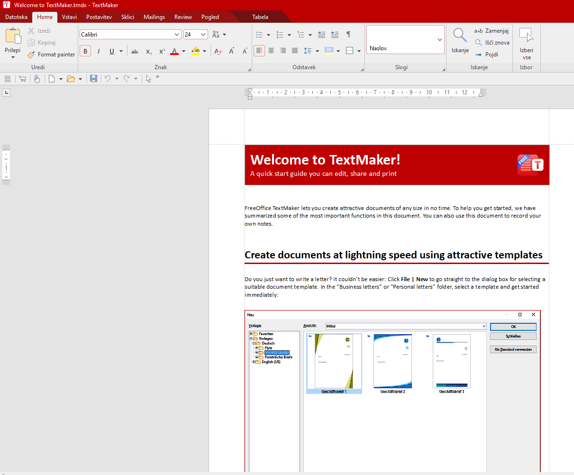The width and height of the screenshot is (574, 475).
Task: Decrease font size with A- icon
Action: pyautogui.click(x=245, y=51)
